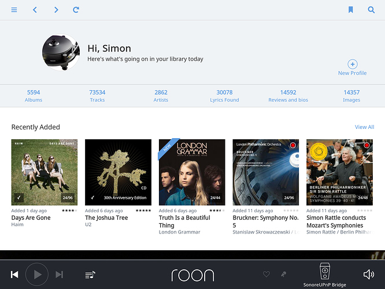Open the Simon Rattle Mozart album cover
The height and width of the screenshot is (289, 385).
[x=339, y=172]
